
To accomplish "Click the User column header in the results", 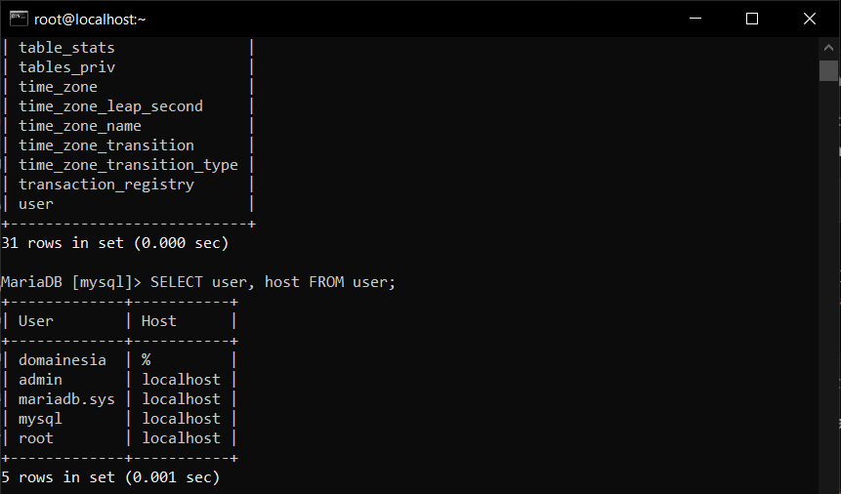I will (x=36, y=321).
